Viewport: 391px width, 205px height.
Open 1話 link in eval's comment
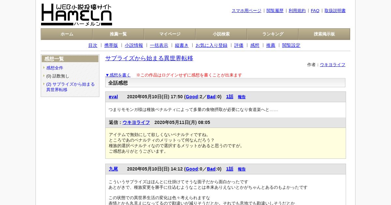(x=230, y=97)
